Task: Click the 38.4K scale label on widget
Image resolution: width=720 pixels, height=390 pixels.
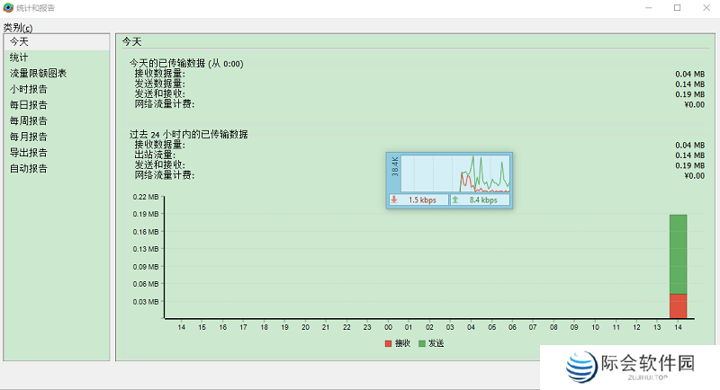Action: pyautogui.click(x=395, y=166)
